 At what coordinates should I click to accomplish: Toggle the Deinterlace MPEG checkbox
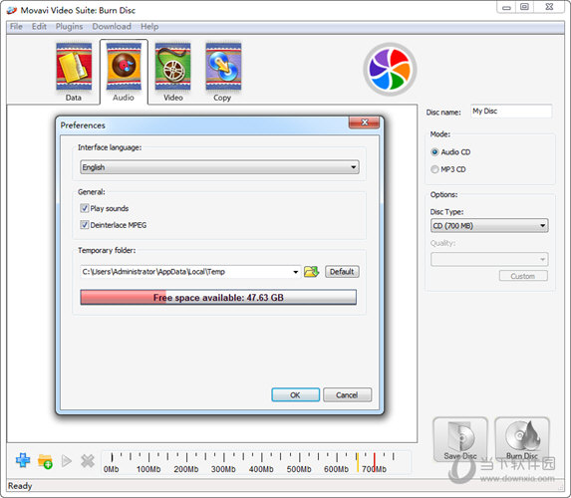(85, 225)
